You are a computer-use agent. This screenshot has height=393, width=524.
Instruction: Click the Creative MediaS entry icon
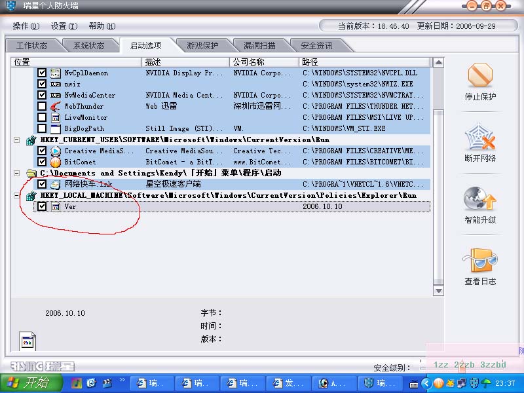click(56, 151)
